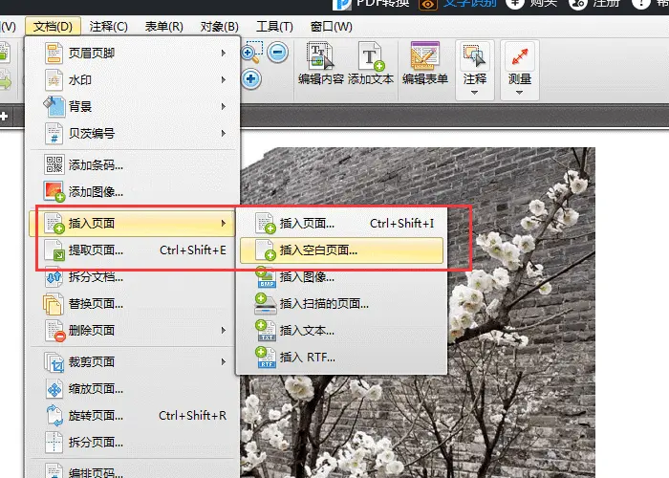This screenshot has width=669, height=478.
Task: Click the 拆分文档 icon
Action: [54, 277]
